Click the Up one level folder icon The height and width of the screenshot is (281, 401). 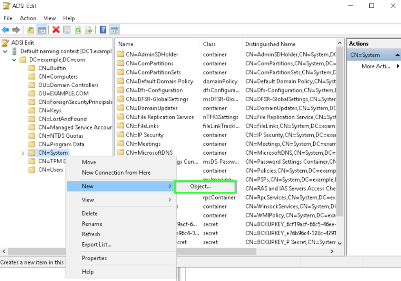[x=31, y=30]
